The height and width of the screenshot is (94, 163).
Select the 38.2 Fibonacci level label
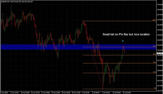(155, 62)
